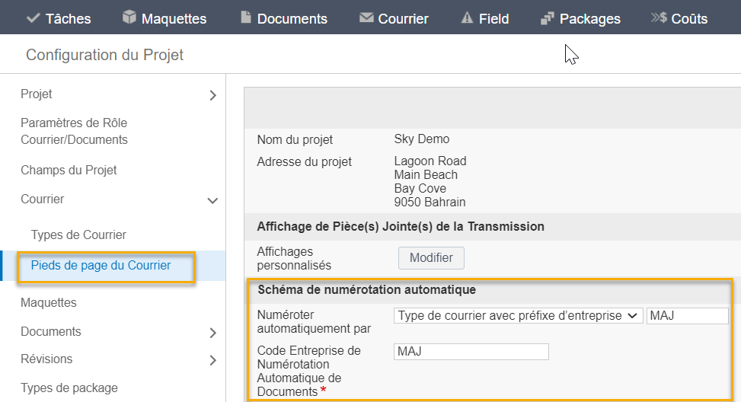This screenshot has width=741, height=402.
Task: Click the MAJ prefix field beside dropdown
Action: (688, 315)
